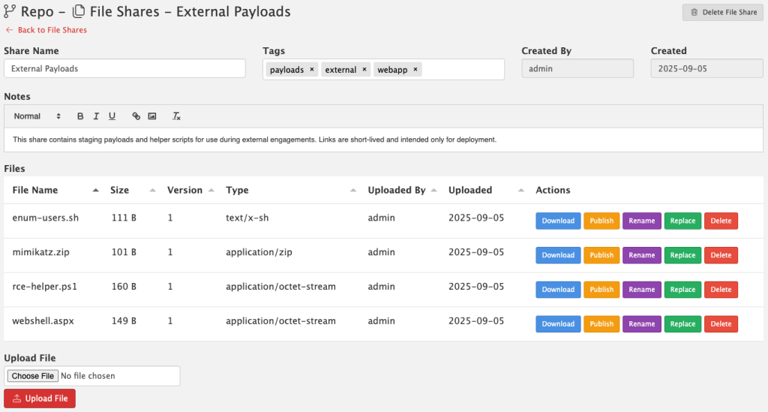
Task: Click the Delete File Share button
Action: pyautogui.click(x=723, y=12)
